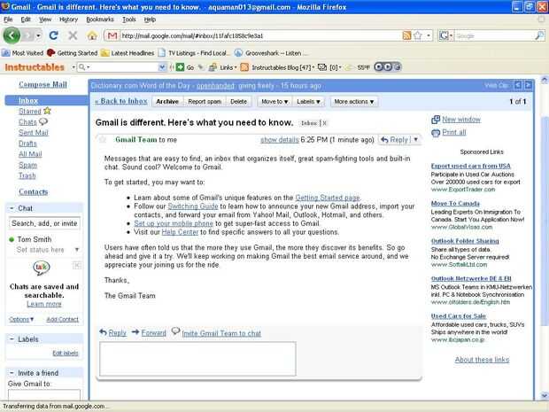Open chat Options dropdown
This screenshot has height=412, width=549.
pos(21,320)
